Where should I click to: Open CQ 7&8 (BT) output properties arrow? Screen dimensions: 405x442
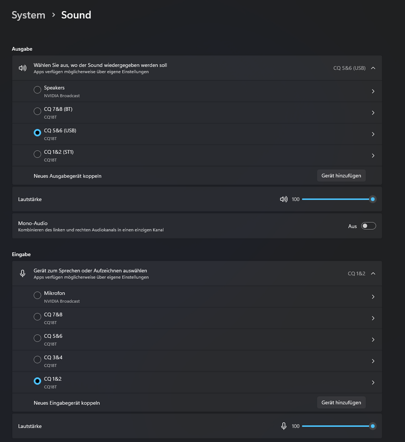(373, 113)
